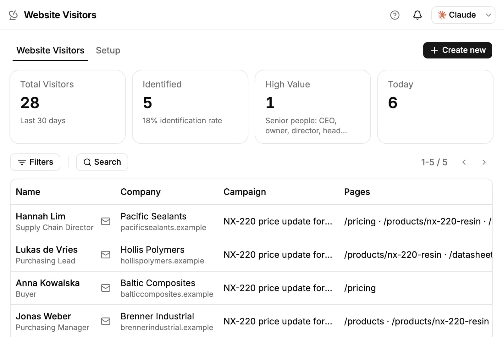The image size is (503, 337).
Task: Click the Baltic Composites company cell
Action: point(167,288)
